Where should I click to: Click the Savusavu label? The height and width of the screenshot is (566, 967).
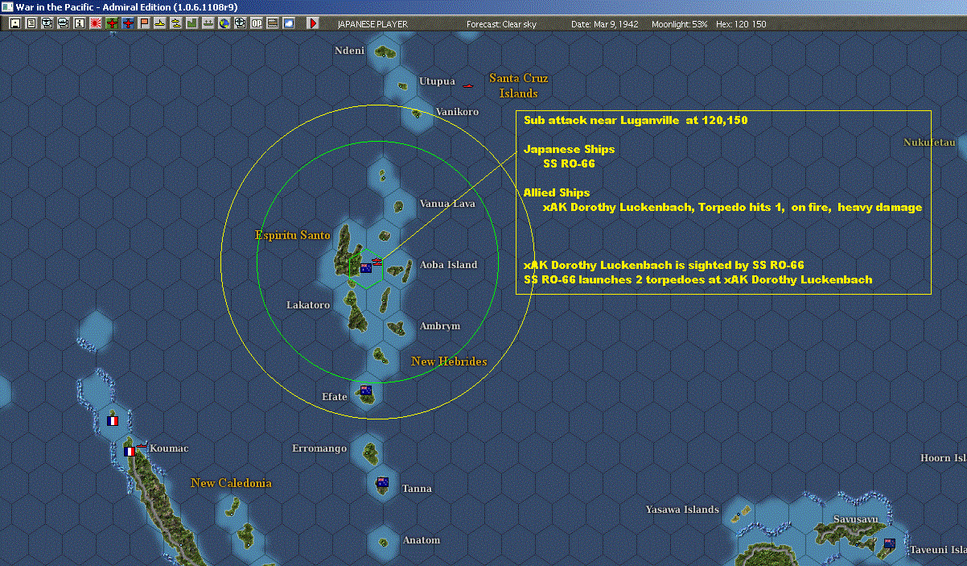(855, 519)
